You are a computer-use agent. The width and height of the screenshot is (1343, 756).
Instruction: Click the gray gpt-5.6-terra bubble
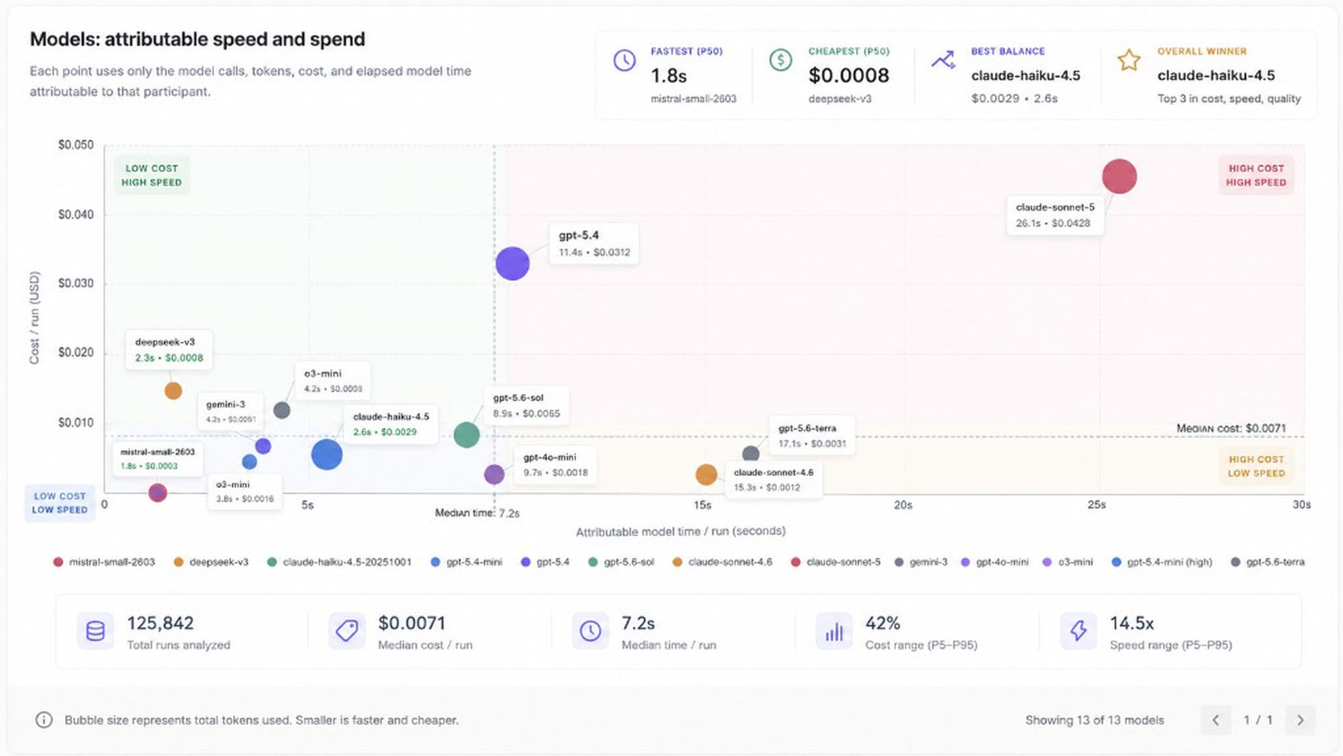[751, 453]
